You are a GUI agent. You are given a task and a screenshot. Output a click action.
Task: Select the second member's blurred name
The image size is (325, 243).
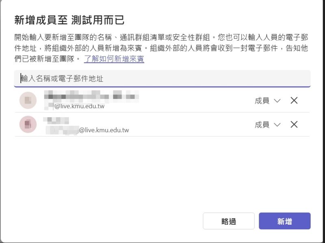tap(56, 120)
